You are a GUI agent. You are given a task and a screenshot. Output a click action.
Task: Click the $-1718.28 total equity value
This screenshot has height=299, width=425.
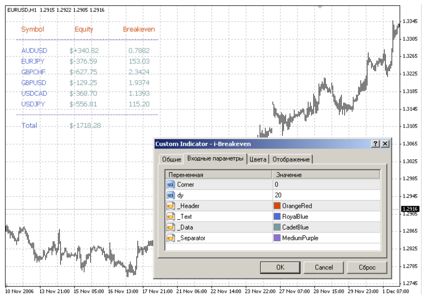tap(85, 126)
